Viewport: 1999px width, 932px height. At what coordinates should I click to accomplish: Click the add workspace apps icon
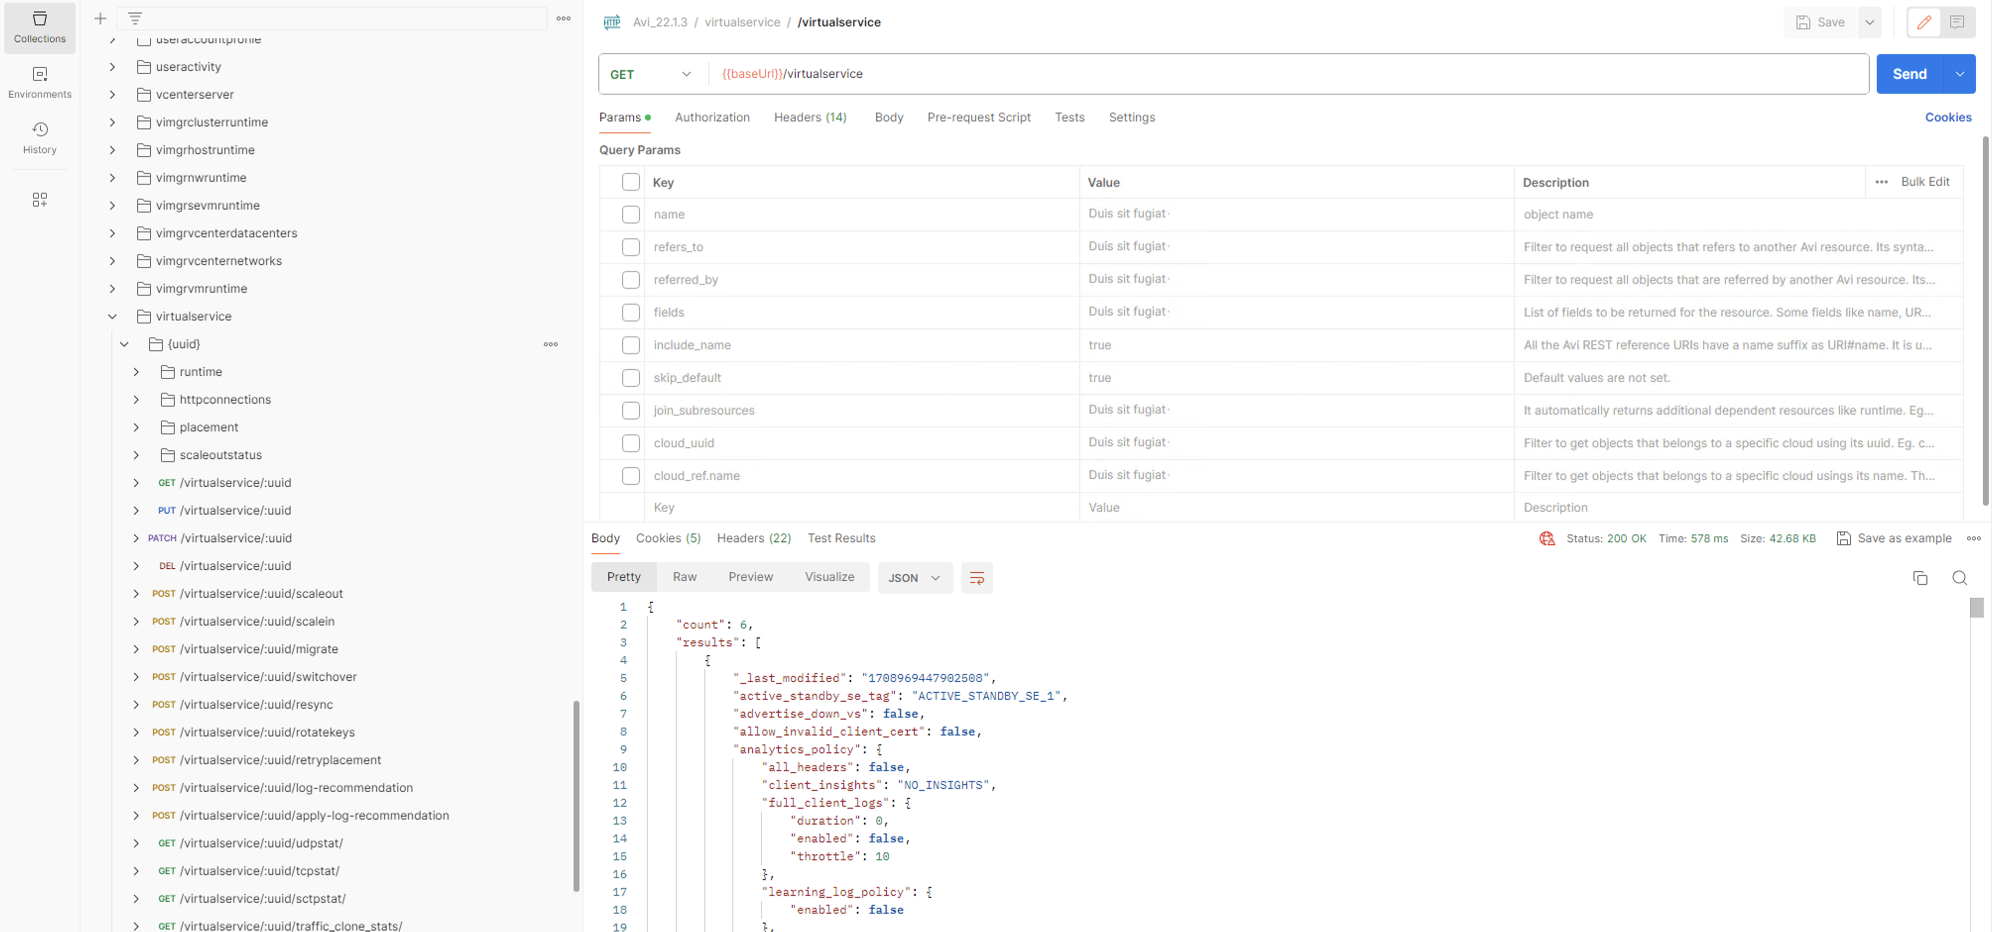[x=40, y=199]
